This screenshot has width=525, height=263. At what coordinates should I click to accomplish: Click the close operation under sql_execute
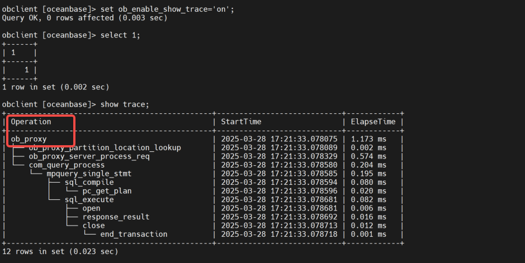pyautogui.click(x=93, y=226)
